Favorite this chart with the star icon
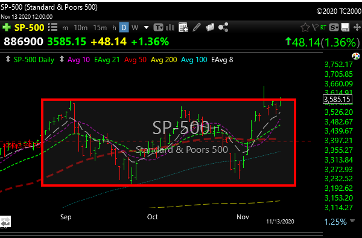The image size is (362, 238). pos(305,28)
